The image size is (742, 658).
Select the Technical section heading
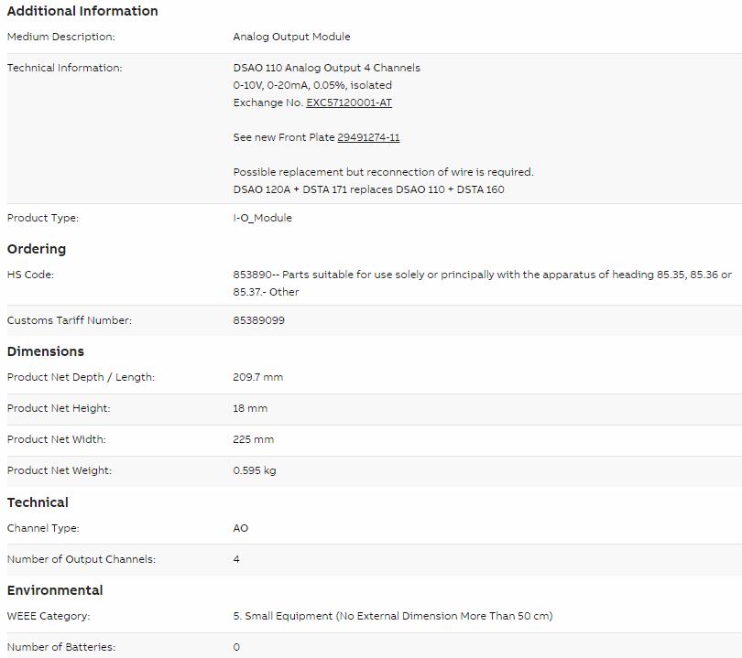pyautogui.click(x=38, y=502)
